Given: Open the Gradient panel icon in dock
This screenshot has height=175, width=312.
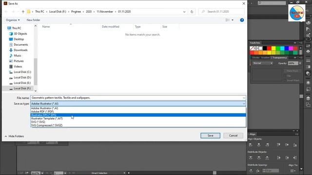Looking at the screenshot, I should [308, 67].
